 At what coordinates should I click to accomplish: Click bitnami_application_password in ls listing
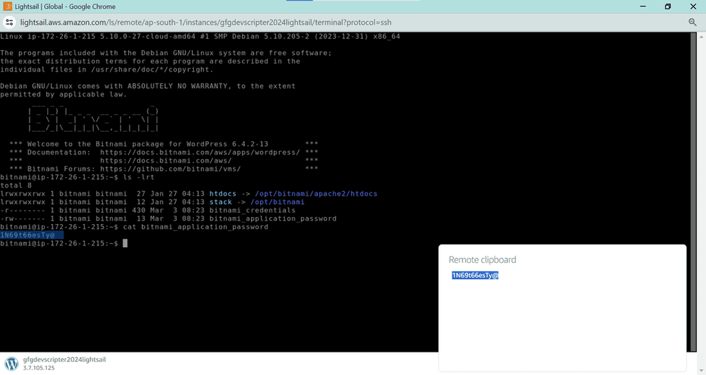[x=273, y=219]
